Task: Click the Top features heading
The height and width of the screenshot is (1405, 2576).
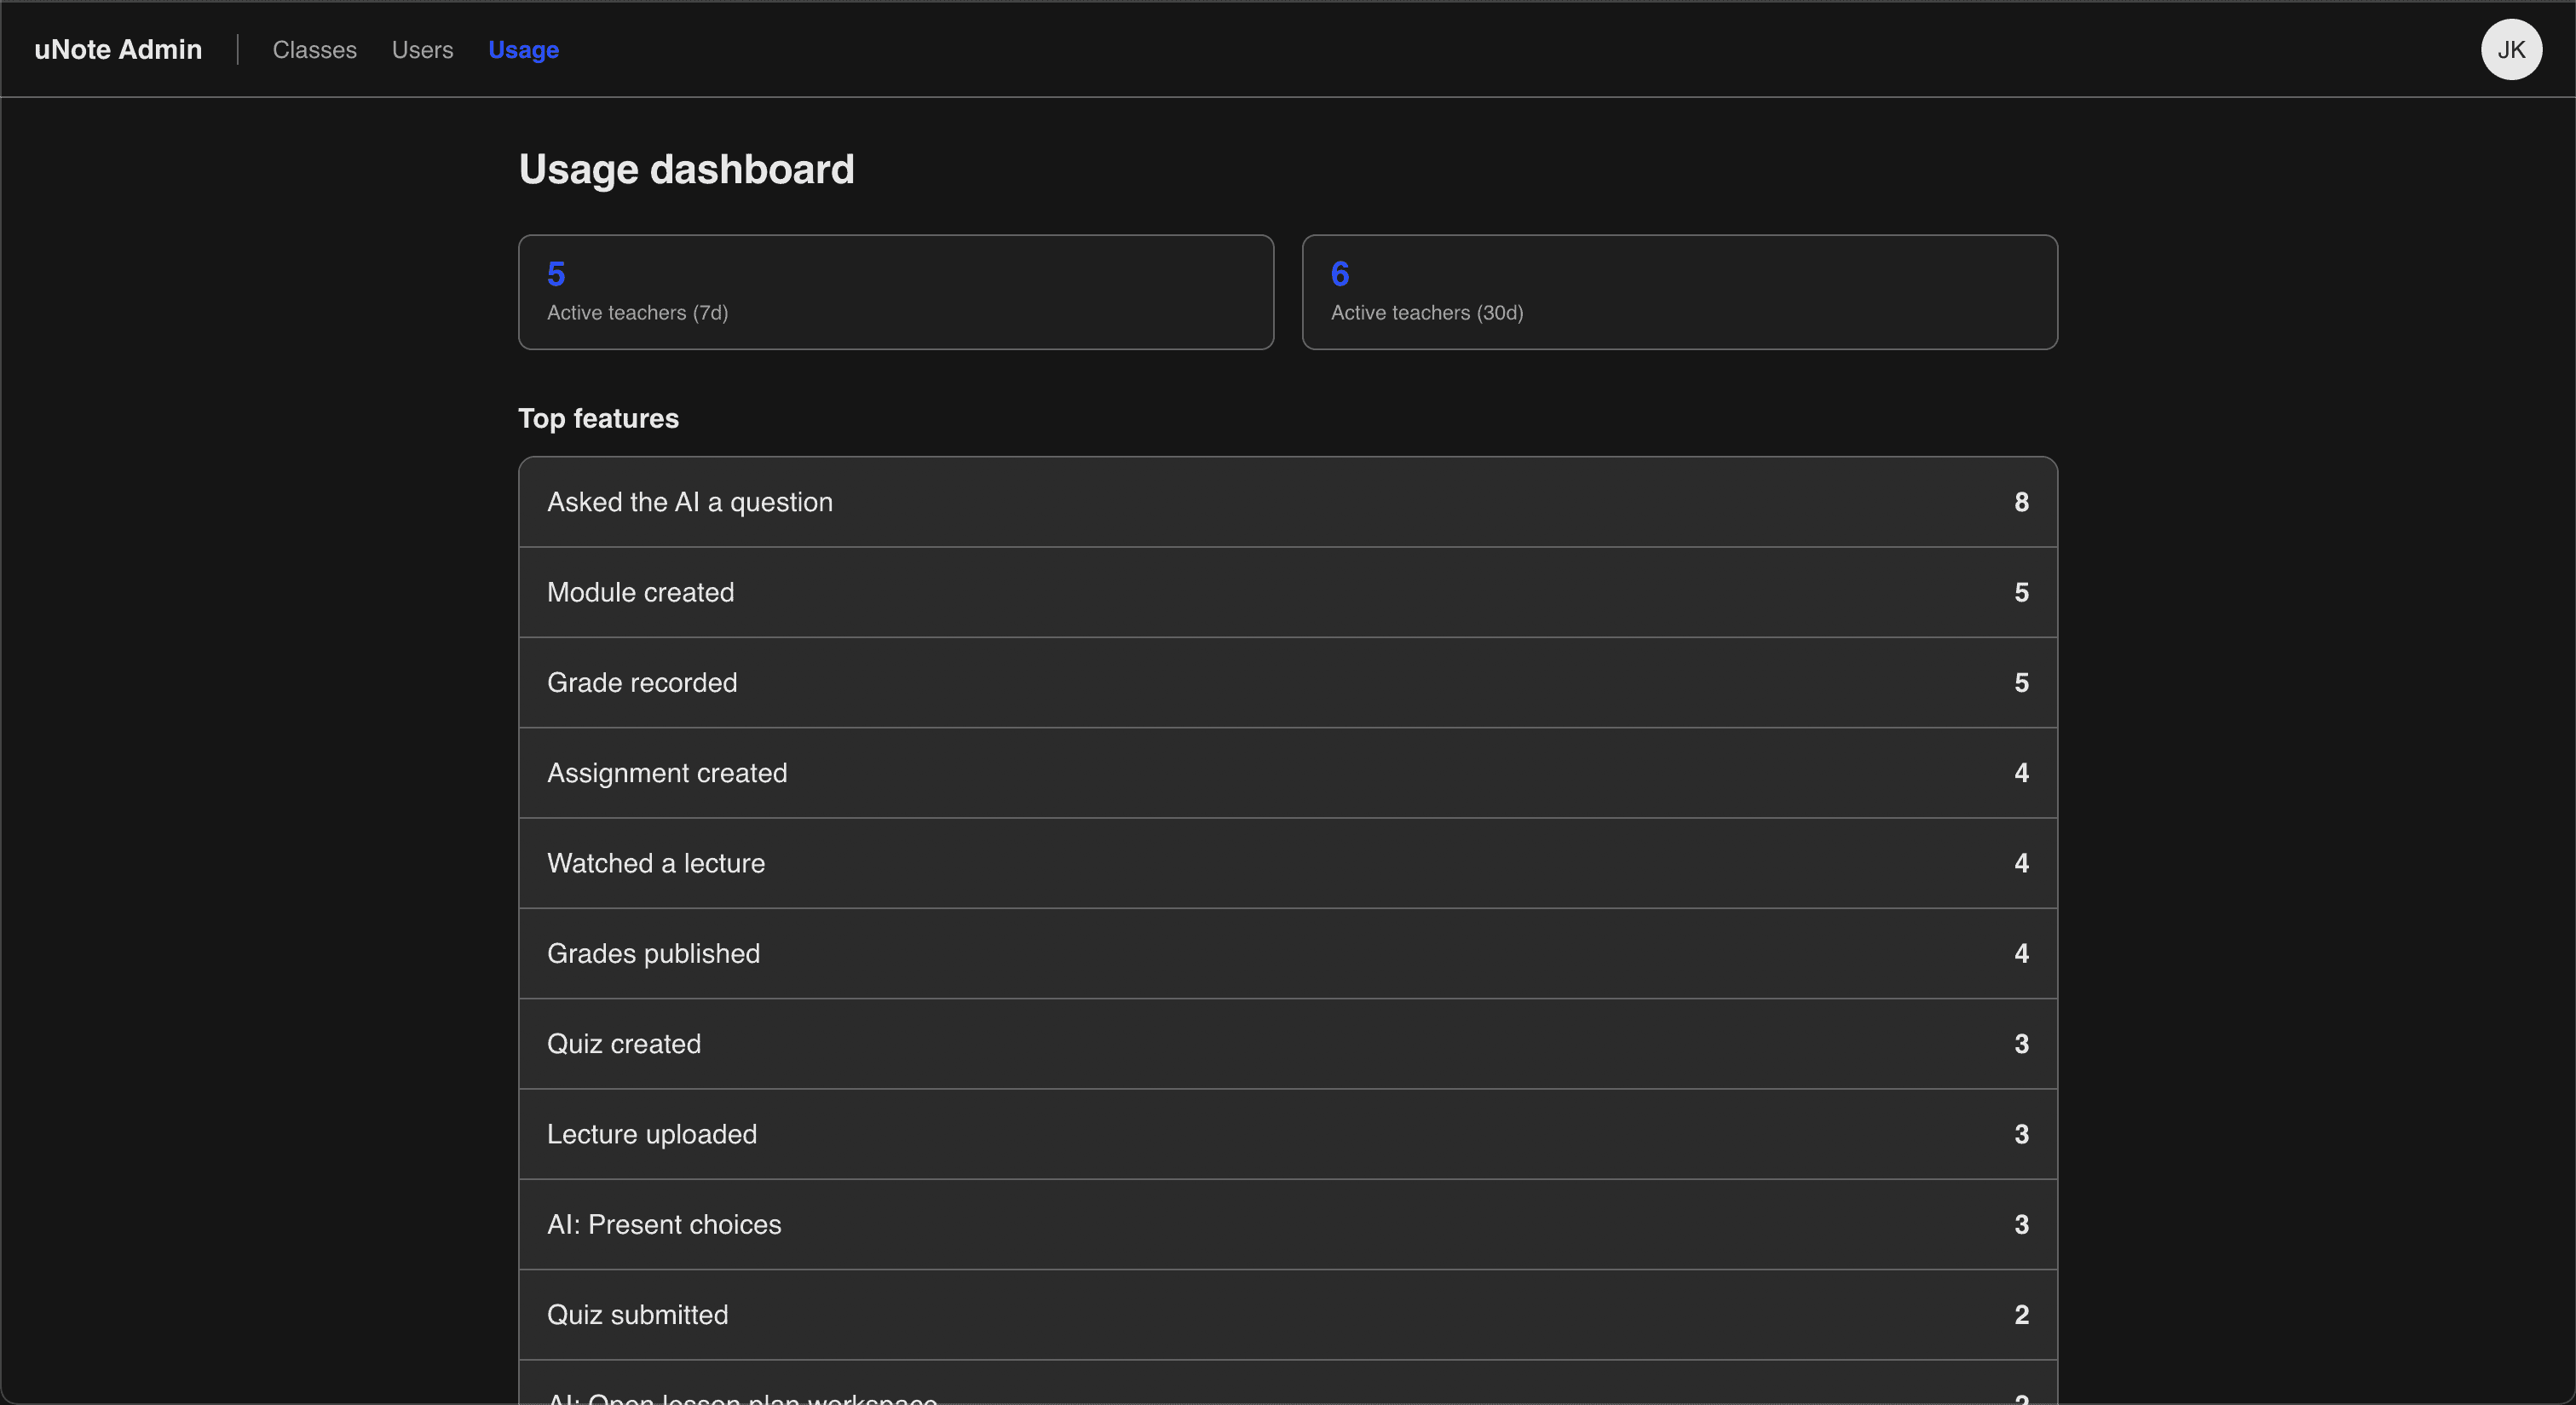Action: click(x=598, y=418)
